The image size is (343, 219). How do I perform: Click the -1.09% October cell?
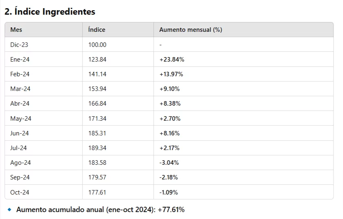pos(168,192)
